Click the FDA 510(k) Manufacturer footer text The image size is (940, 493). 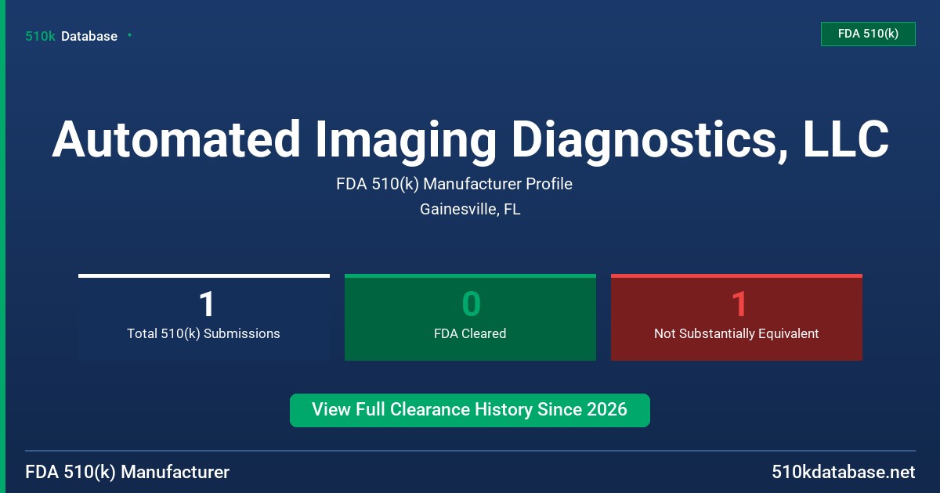pos(128,473)
